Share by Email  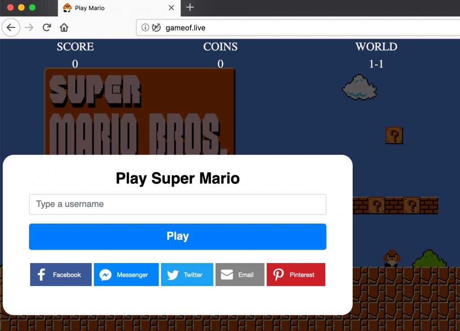[240, 275]
